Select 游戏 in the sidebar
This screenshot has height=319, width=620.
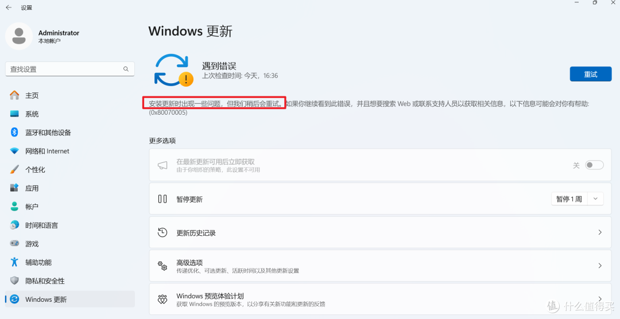click(x=70, y=243)
